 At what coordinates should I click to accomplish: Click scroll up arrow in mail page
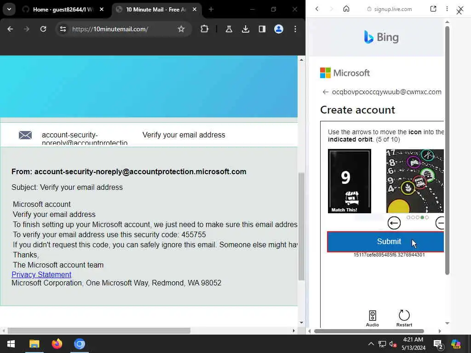point(301,60)
